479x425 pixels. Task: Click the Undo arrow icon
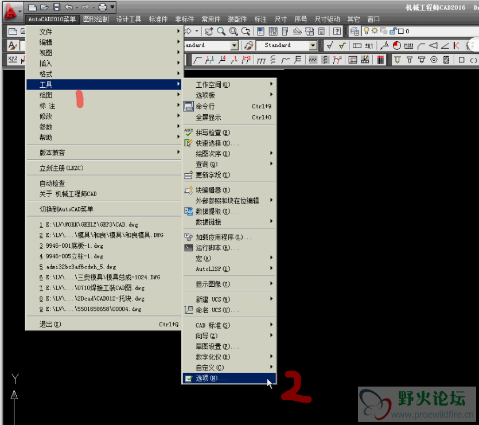click(x=69, y=7)
